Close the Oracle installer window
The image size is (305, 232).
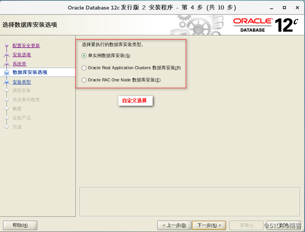(297, 8)
